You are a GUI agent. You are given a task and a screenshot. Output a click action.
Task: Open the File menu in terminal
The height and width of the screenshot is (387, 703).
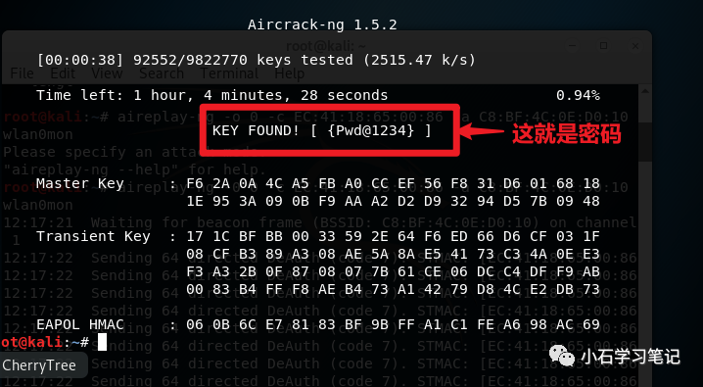[x=22, y=73]
